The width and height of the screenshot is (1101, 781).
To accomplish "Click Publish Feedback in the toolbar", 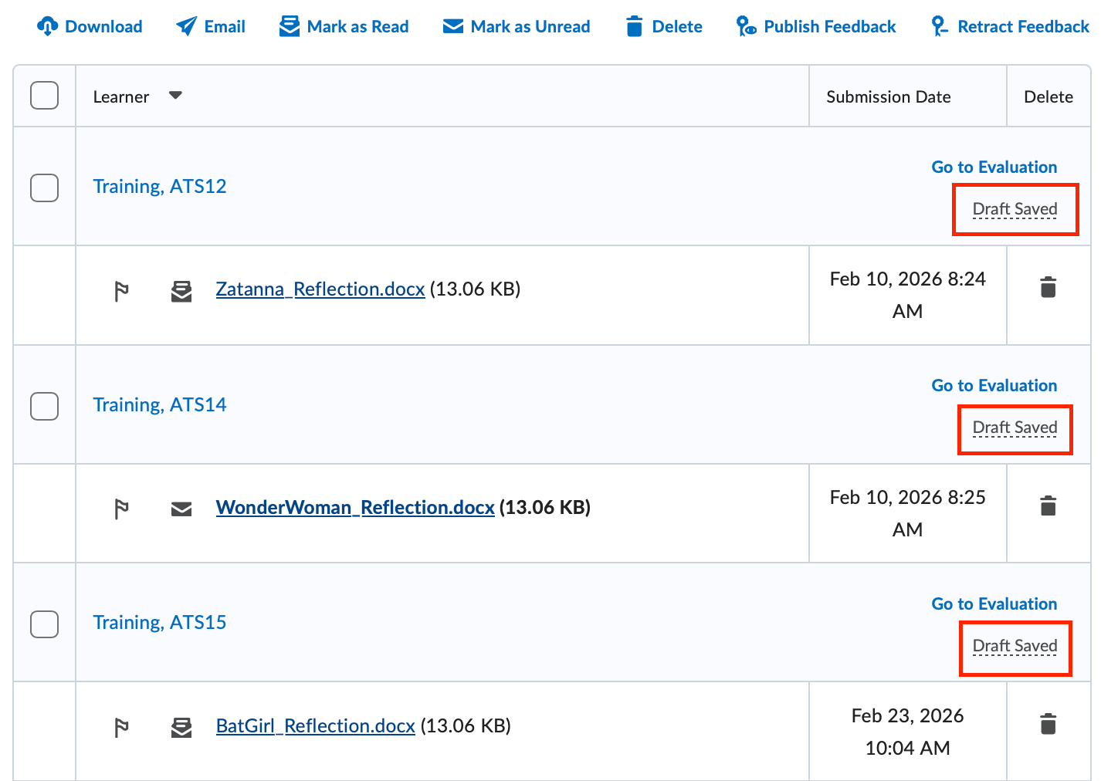I will click(x=816, y=27).
